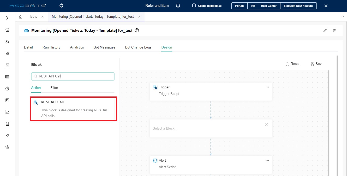
Task: Select the REST API Call block
Action: tap(74, 109)
